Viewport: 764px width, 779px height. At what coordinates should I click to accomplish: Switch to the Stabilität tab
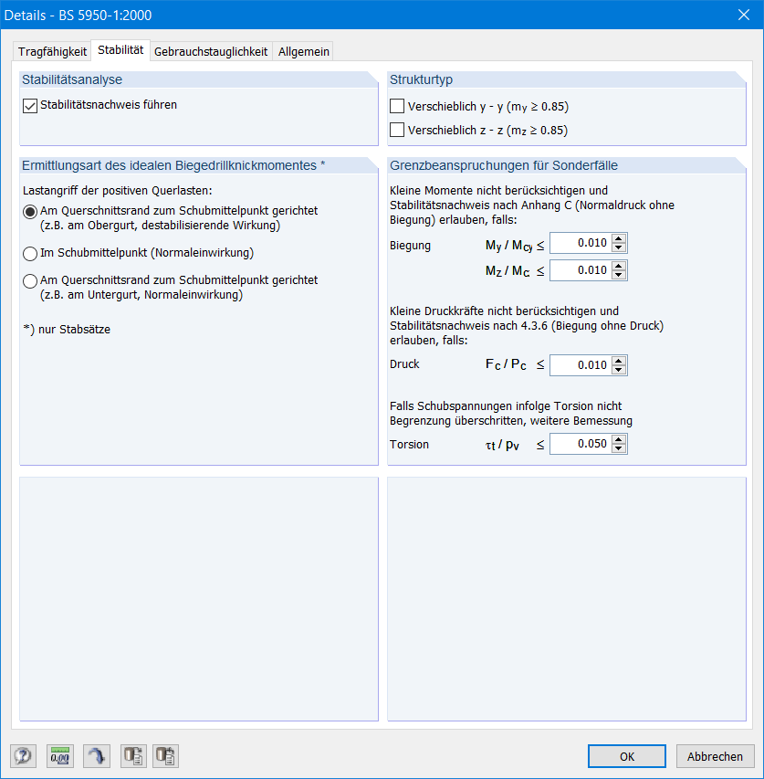pyautogui.click(x=120, y=50)
